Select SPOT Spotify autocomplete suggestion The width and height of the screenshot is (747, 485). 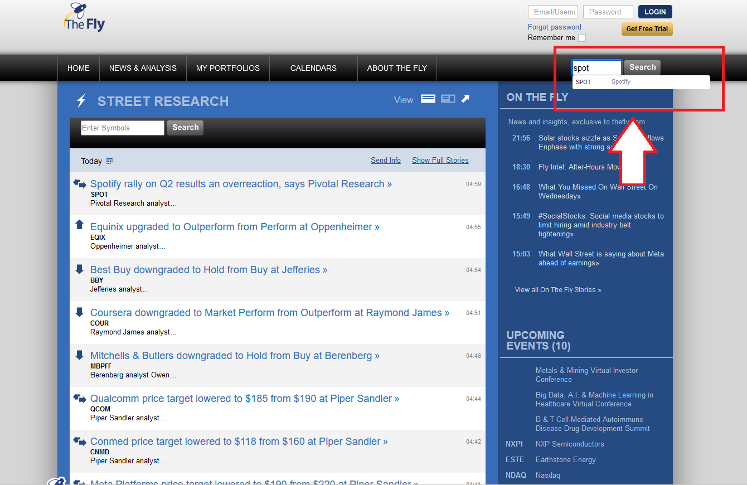pyautogui.click(x=641, y=82)
